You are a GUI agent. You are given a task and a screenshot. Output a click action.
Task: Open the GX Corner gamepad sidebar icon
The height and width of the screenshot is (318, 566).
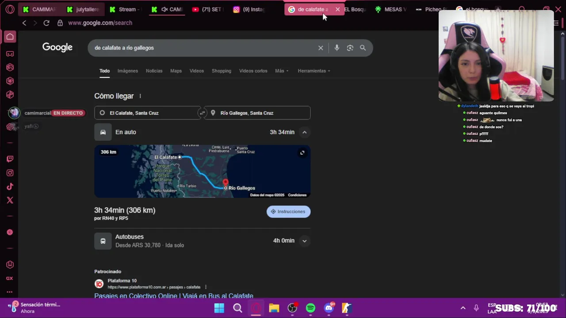[x=10, y=54]
